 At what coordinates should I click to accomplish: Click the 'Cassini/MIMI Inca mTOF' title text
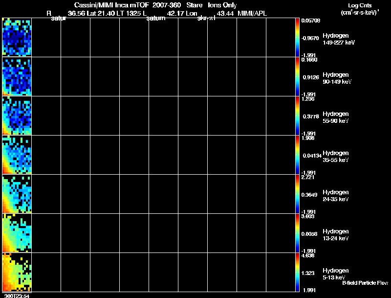click(x=111, y=5)
